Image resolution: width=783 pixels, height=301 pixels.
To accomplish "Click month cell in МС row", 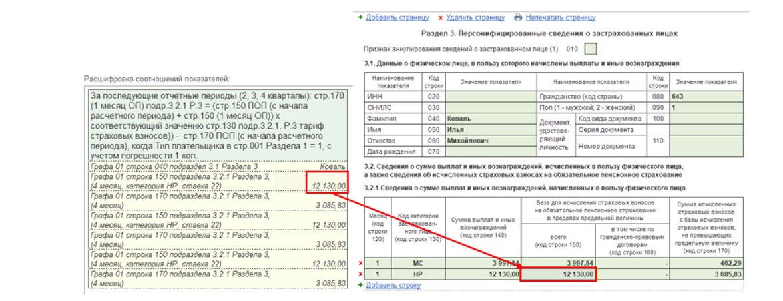I will click(x=378, y=263).
